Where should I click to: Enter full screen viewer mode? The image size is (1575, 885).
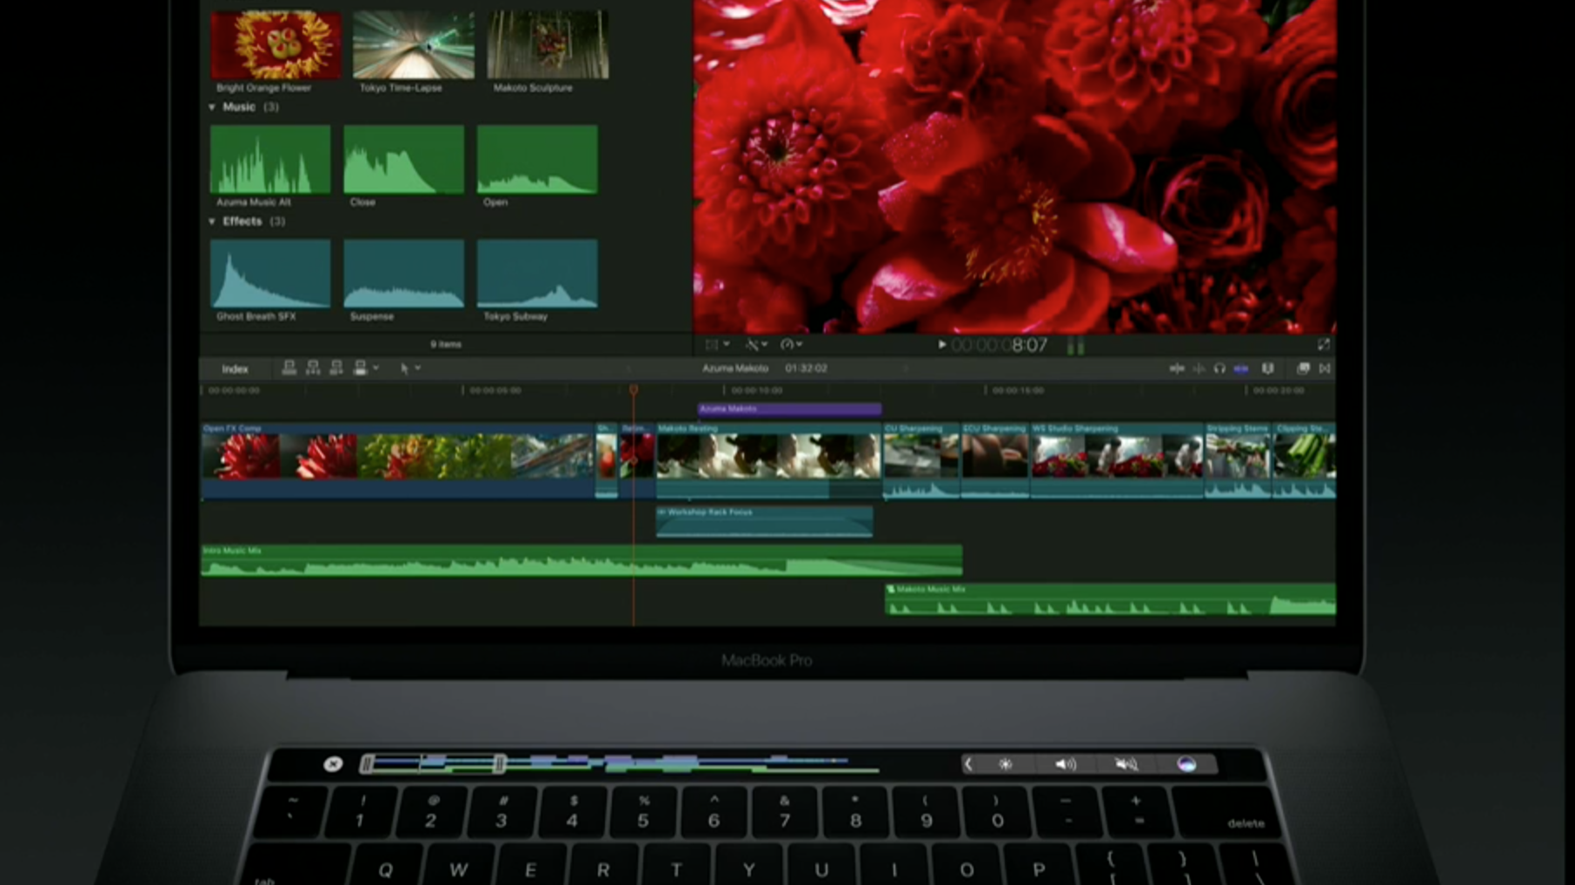coord(1323,345)
